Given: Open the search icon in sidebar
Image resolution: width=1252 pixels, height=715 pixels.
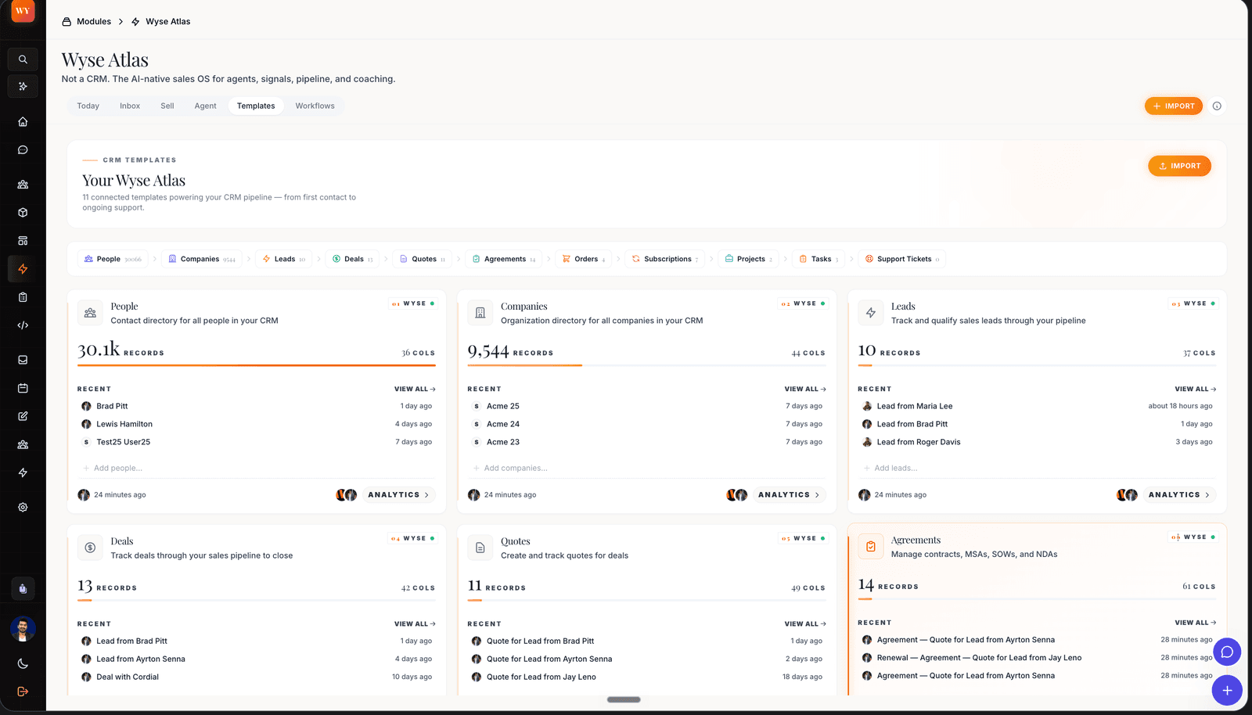Looking at the screenshot, I should 23,59.
